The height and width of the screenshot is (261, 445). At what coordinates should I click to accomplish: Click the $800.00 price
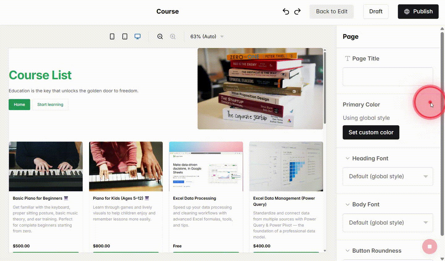coord(101,246)
